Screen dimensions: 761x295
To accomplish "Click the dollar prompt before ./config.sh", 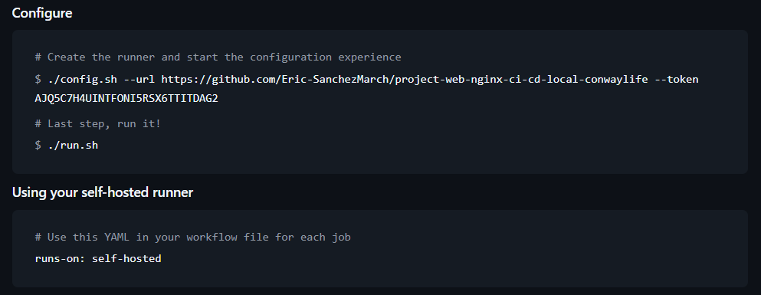I will [38, 80].
